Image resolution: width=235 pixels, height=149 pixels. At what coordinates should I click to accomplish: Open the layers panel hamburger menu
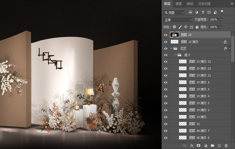[232, 4]
